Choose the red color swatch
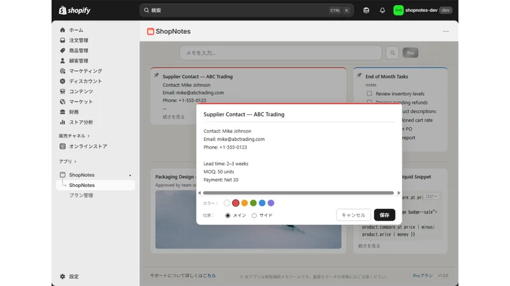This screenshot has width=510, height=286. 235,203
